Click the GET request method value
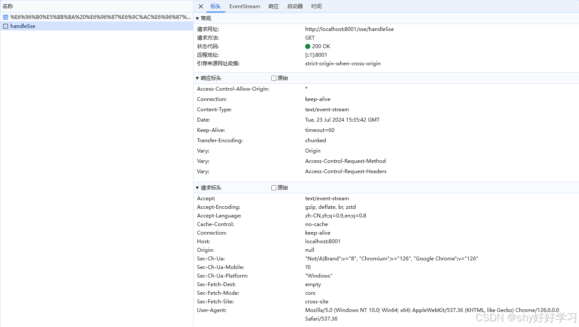Image resolution: width=579 pixels, height=327 pixels. pos(310,38)
